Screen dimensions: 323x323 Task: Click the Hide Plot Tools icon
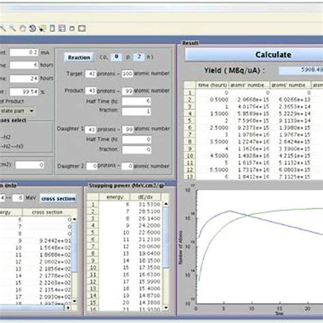tap(72, 29)
